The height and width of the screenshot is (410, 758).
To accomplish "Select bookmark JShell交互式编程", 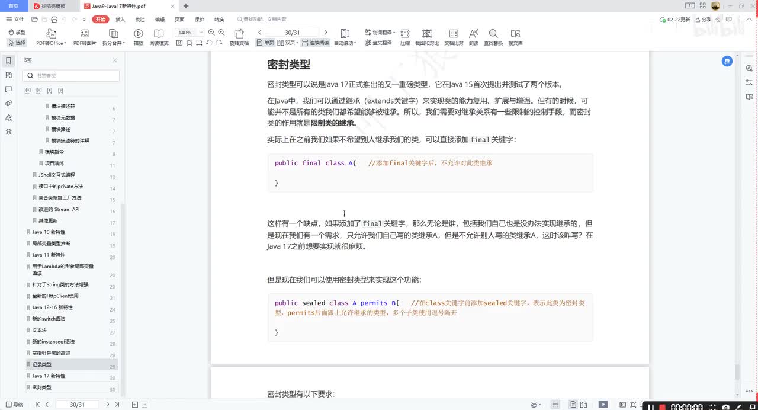I will click(57, 175).
